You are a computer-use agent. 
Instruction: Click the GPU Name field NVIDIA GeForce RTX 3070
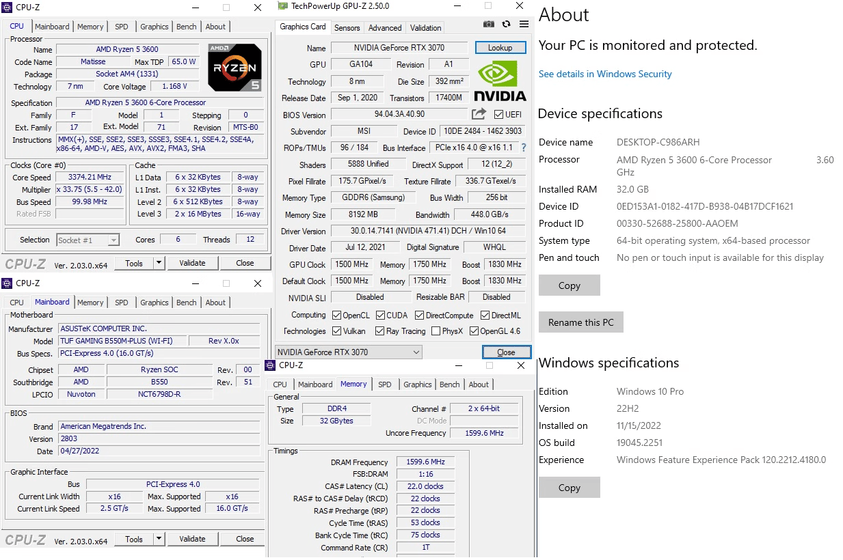click(x=399, y=48)
